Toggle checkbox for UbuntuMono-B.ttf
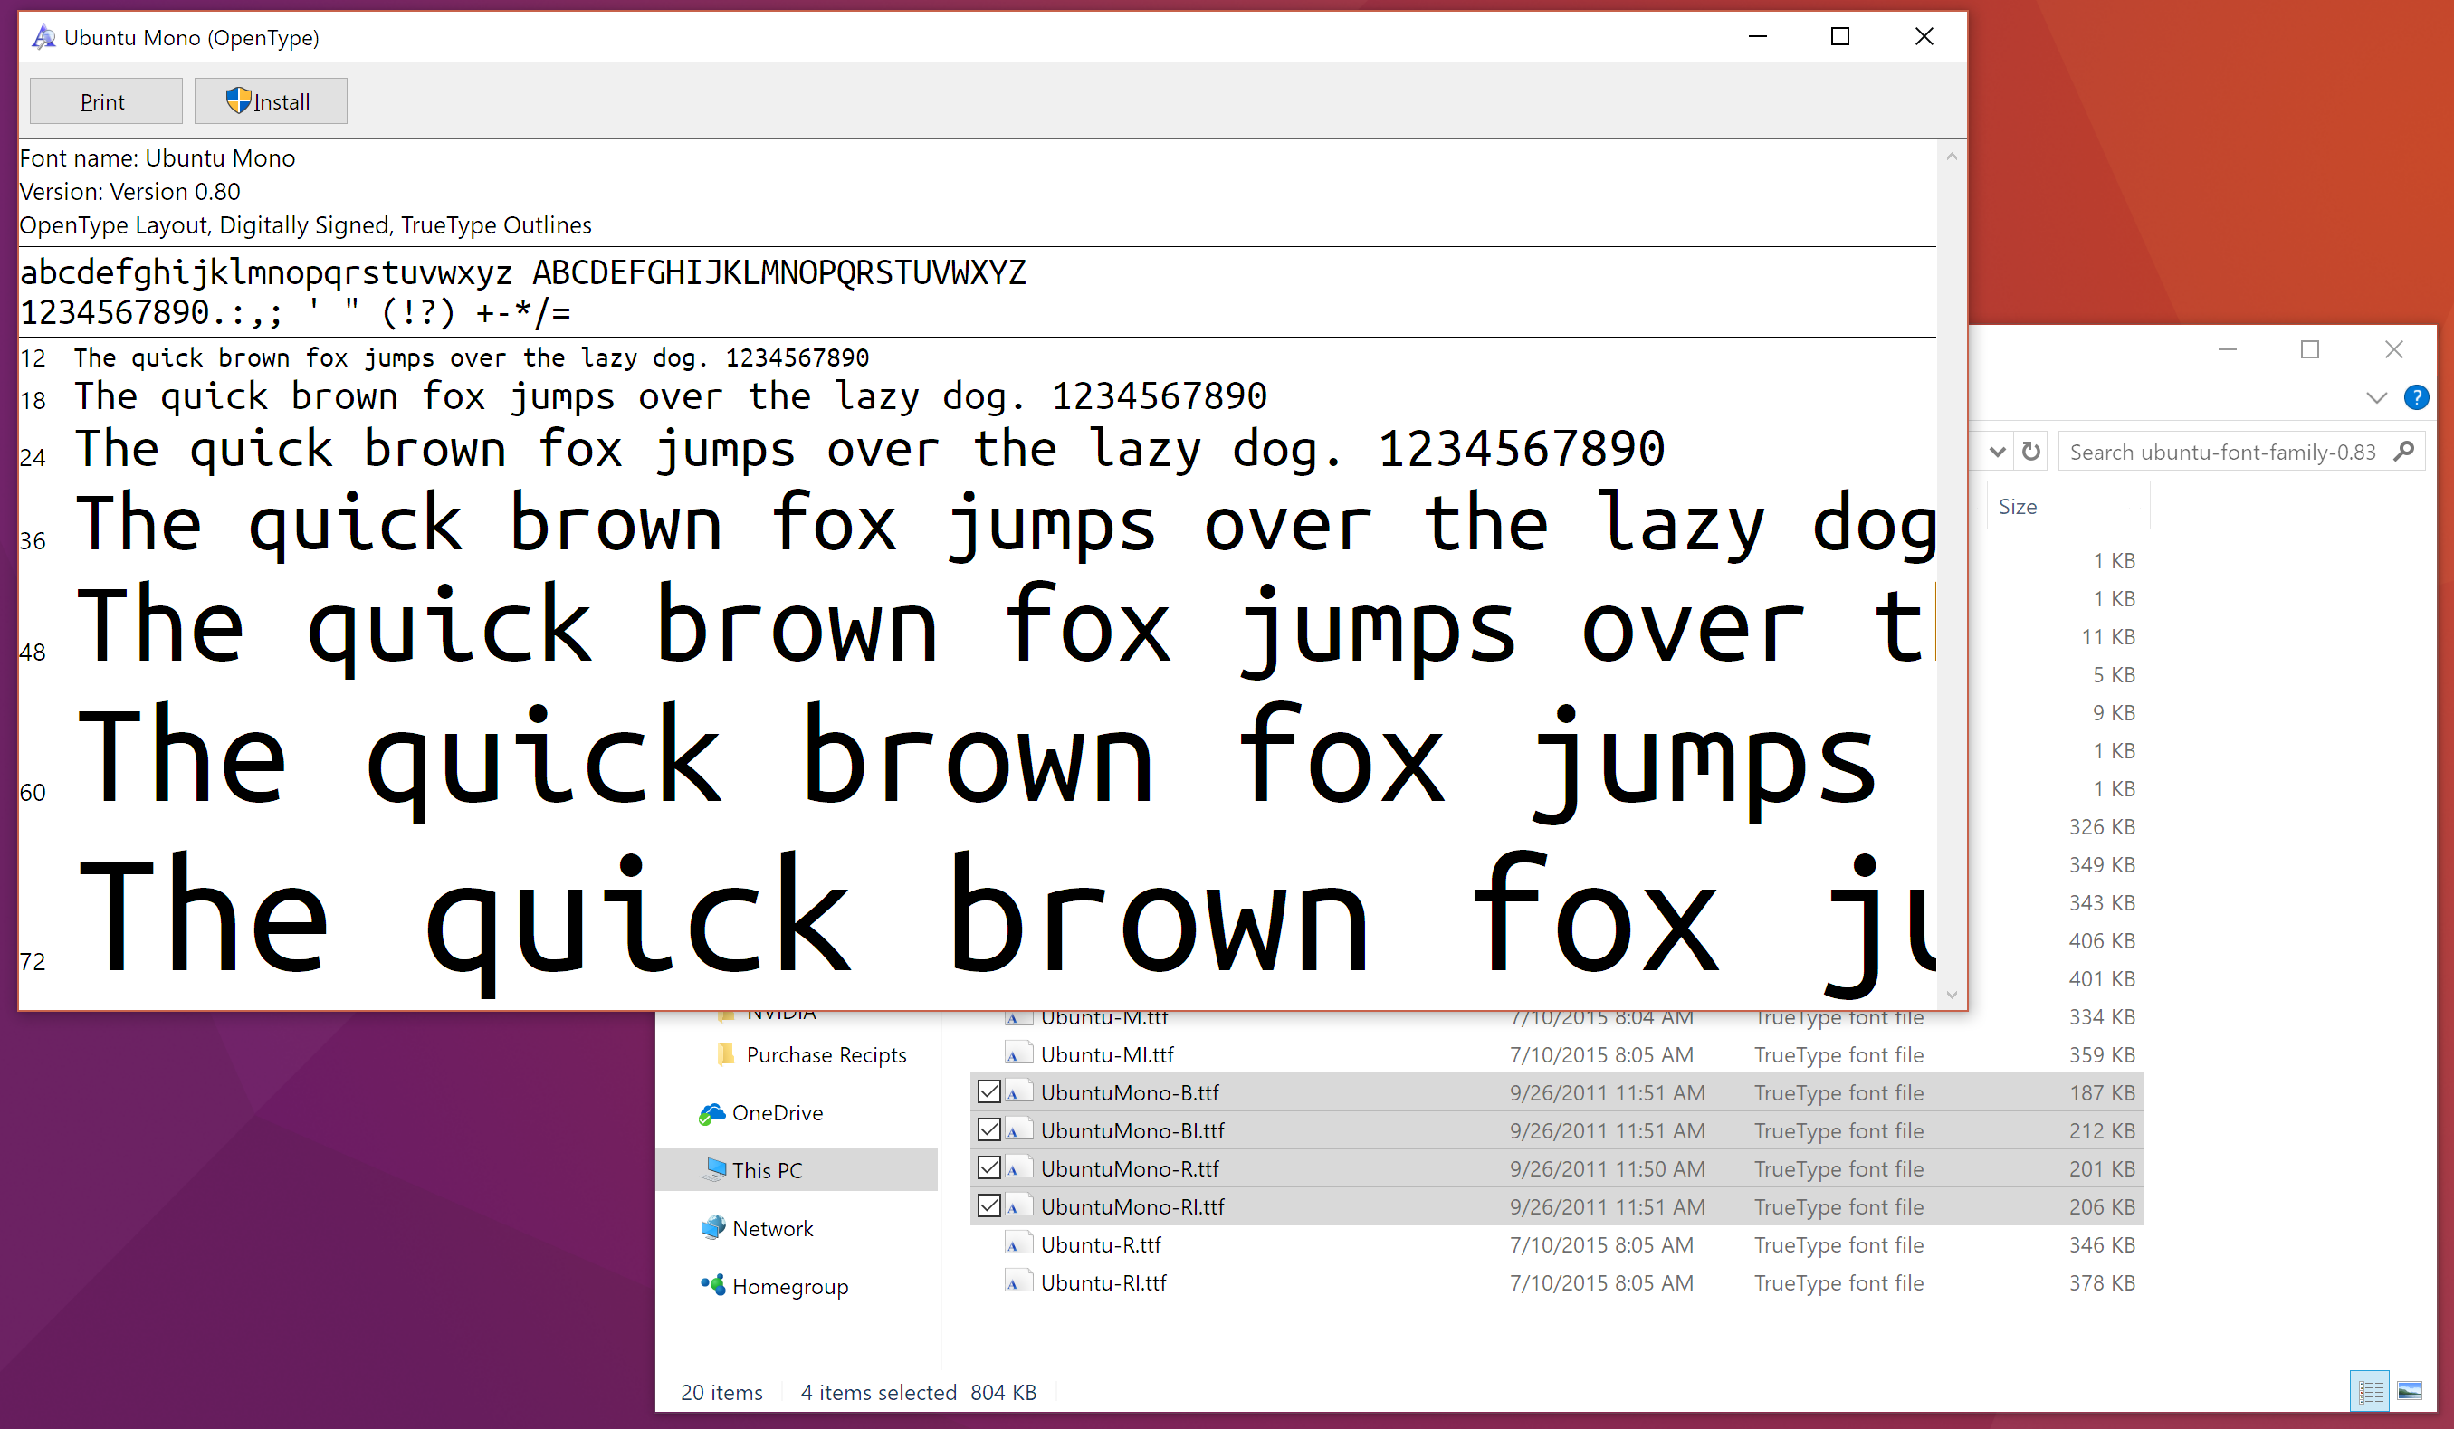The width and height of the screenshot is (2454, 1429). (x=988, y=1092)
